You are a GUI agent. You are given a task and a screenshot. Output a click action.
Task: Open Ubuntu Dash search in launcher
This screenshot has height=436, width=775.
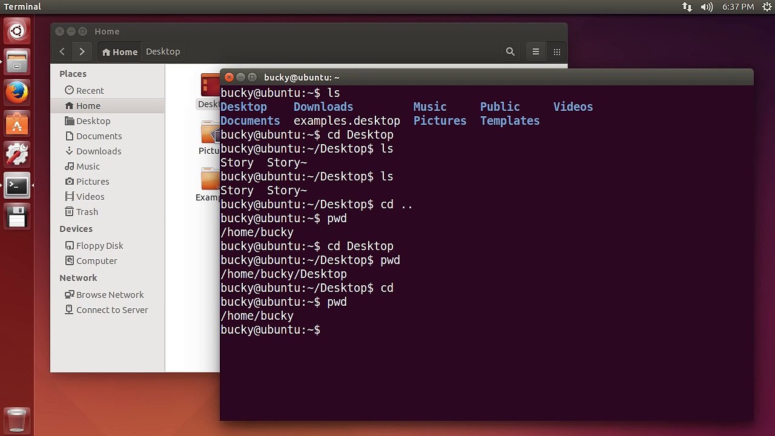pyautogui.click(x=17, y=31)
